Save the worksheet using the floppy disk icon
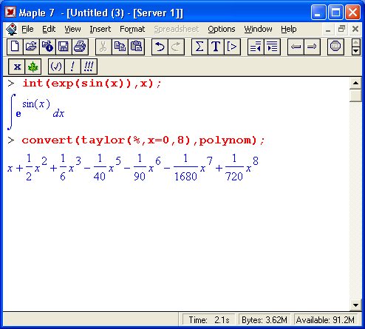Image resolution: width=365 pixels, height=329 pixels. tap(64, 47)
